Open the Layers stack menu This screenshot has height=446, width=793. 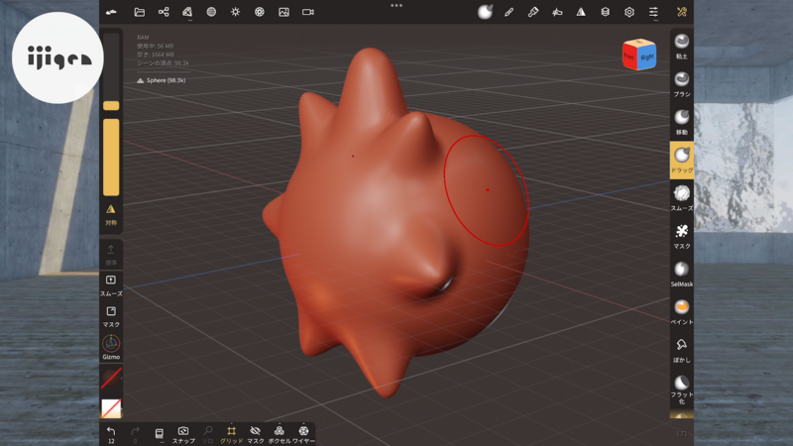pos(605,12)
